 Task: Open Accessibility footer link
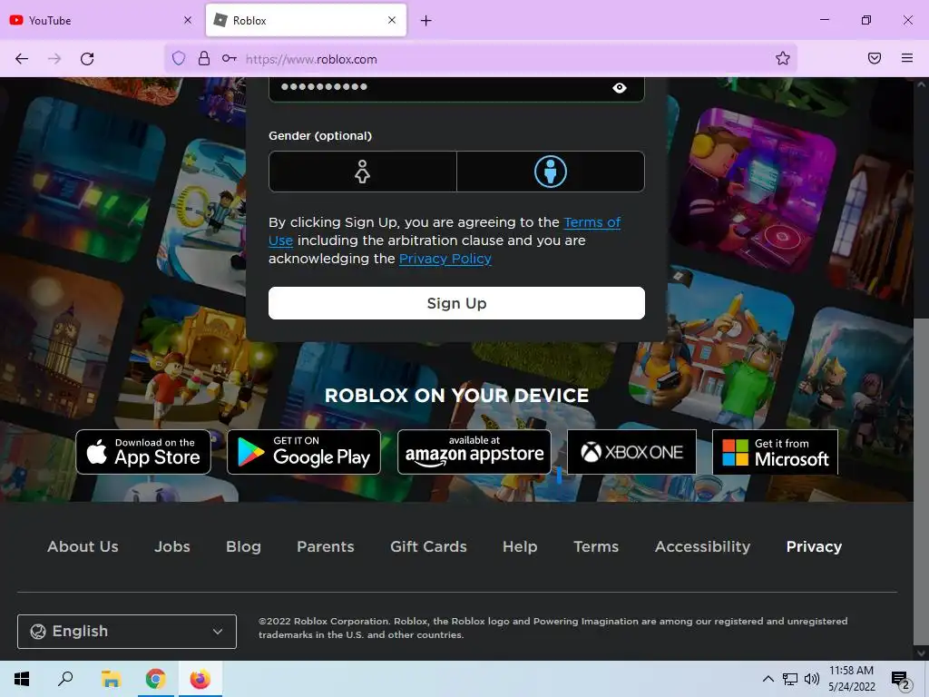click(702, 546)
